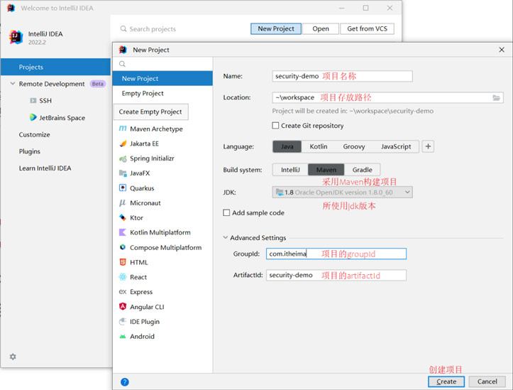
Task: Click the Cancel button
Action: (487, 381)
